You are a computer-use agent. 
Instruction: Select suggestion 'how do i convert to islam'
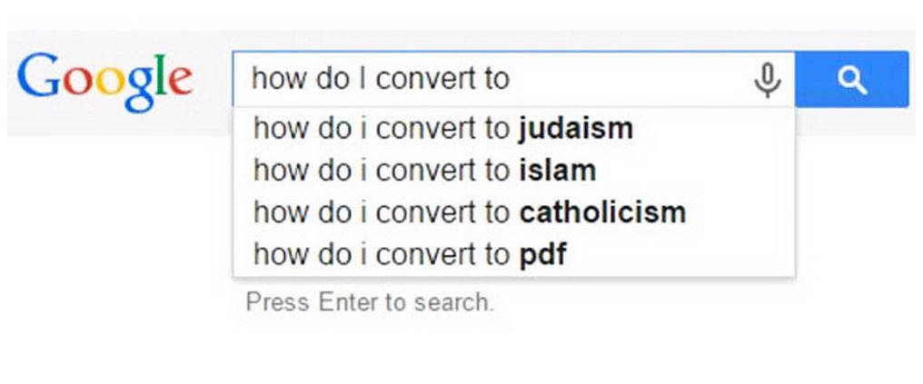[x=514, y=171]
